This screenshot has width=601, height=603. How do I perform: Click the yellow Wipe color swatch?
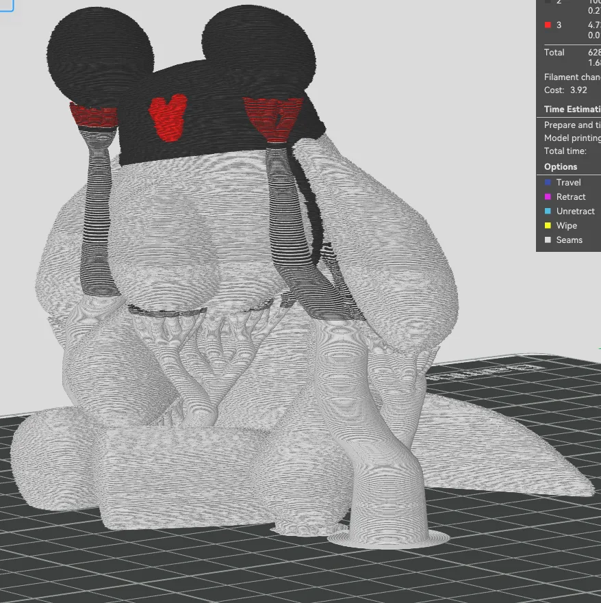[x=548, y=225]
